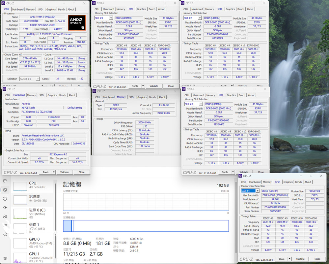Select CPU graph thumbnail in Task Manager
Image resolution: width=329 pixels, height=264 pixels.
pos(20,186)
